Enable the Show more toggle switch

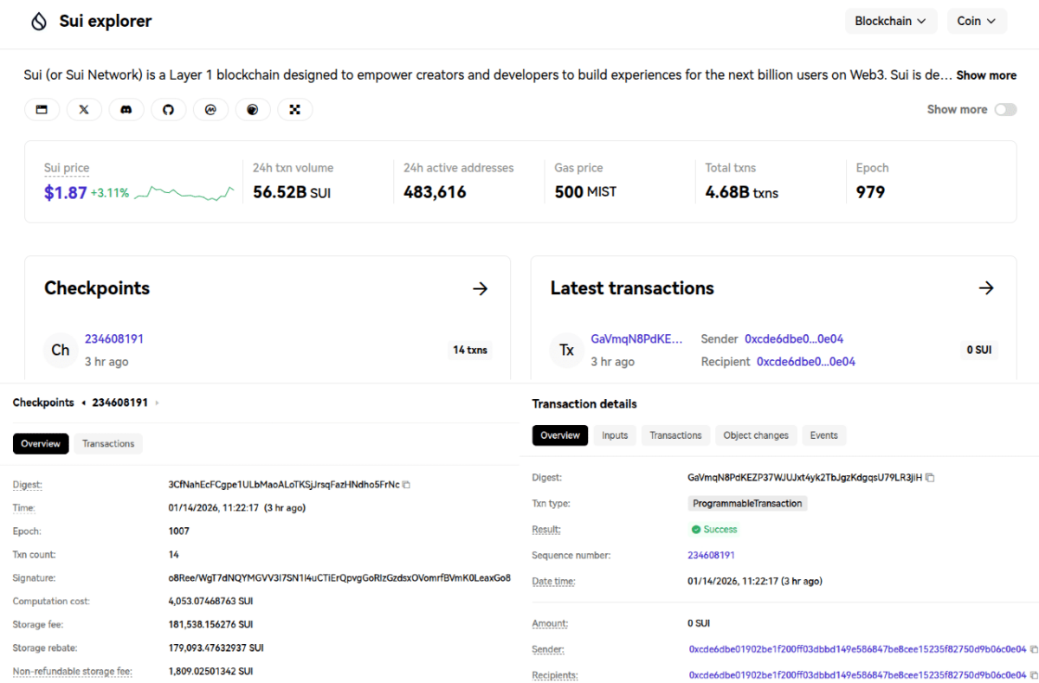1005,109
